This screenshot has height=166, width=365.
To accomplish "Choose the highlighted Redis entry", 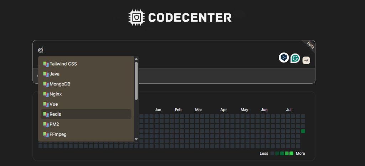I will tap(86, 114).
